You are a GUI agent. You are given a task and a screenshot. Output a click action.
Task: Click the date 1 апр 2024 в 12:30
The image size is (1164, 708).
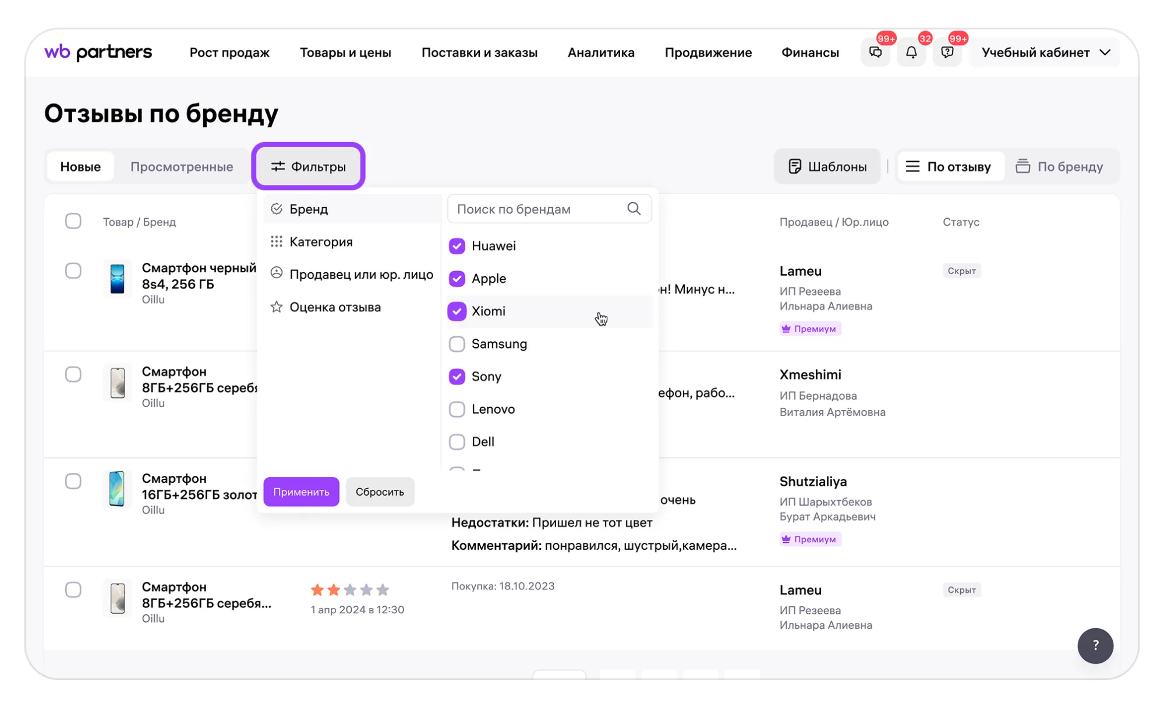(357, 610)
